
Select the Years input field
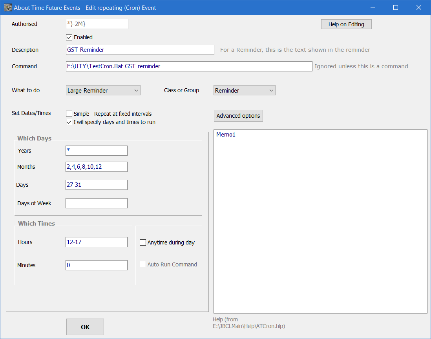pyautogui.click(x=96, y=151)
